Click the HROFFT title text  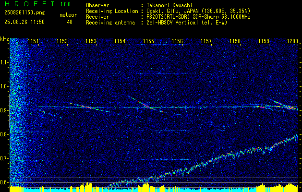pos(30,4)
